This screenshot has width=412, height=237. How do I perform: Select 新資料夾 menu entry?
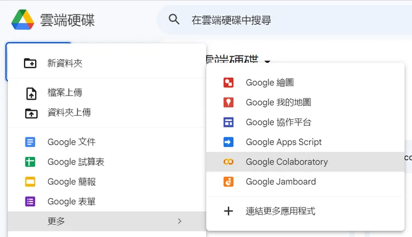(x=107, y=63)
